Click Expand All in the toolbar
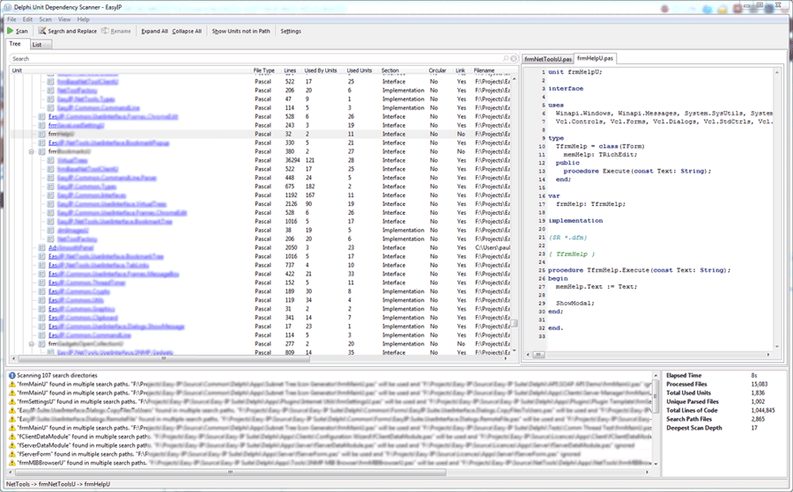 coord(154,31)
